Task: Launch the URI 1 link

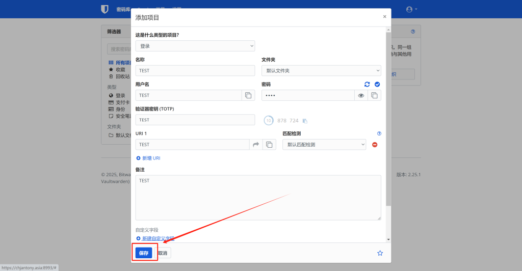Action: pos(256,145)
